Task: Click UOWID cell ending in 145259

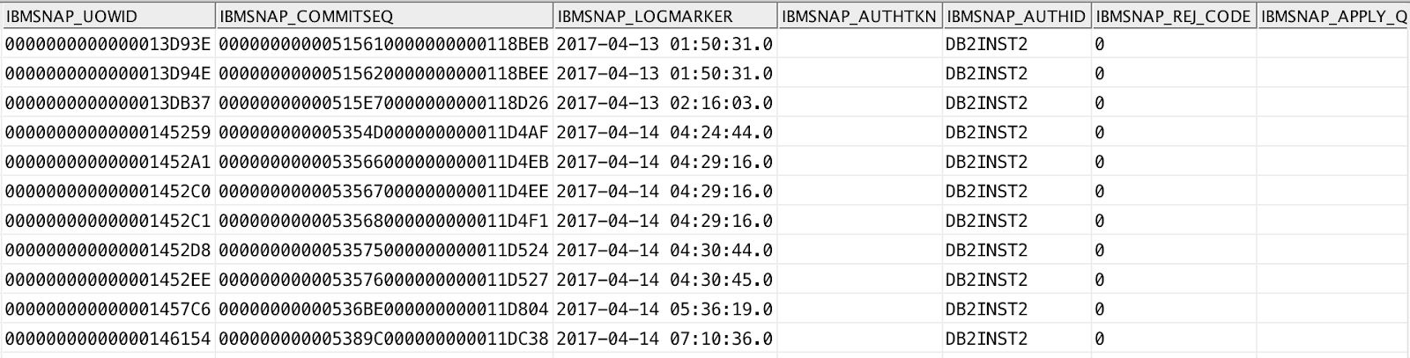Action: click(x=108, y=133)
